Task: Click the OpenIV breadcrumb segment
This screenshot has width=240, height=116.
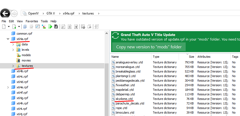Action: click(x=33, y=13)
